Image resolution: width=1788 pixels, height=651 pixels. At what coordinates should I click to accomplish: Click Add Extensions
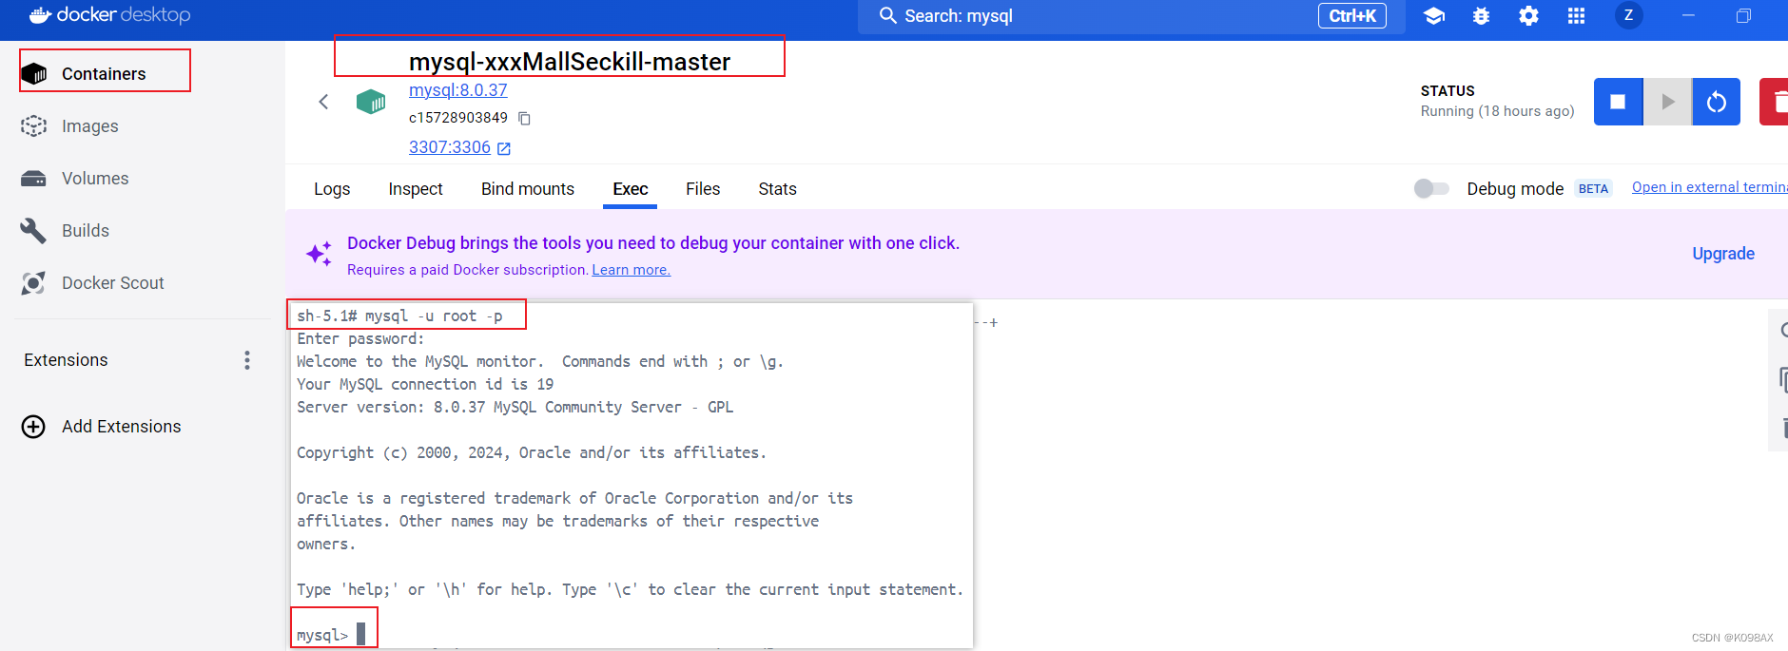pos(121,427)
